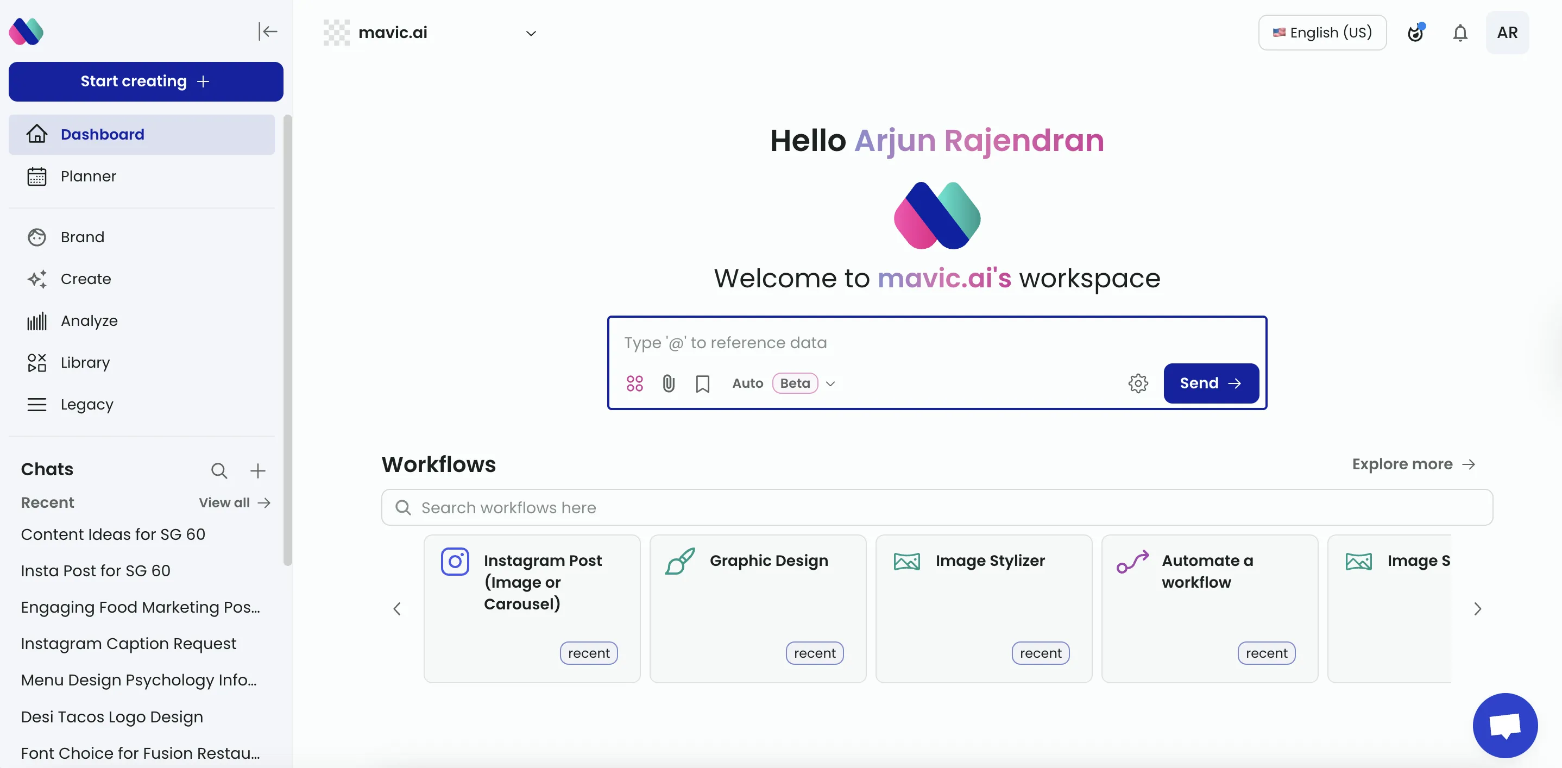This screenshot has width=1562, height=768.
Task: Open the support chat bubble
Action: 1505,725
